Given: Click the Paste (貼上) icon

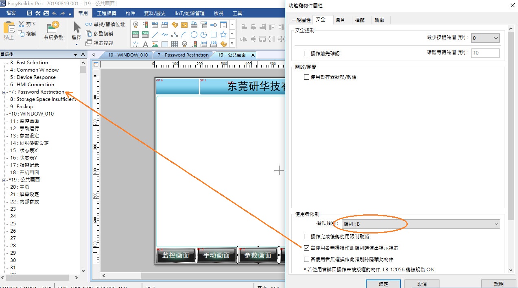Looking at the screenshot, I should [x=9, y=31].
